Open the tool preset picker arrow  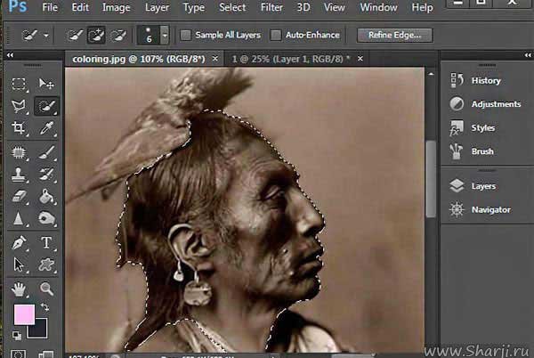tap(46, 37)
